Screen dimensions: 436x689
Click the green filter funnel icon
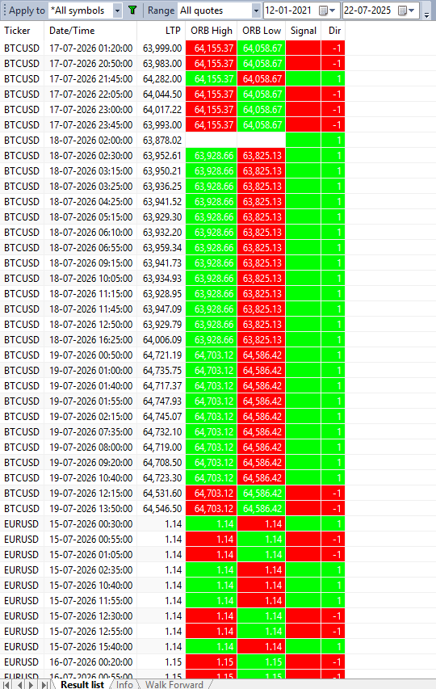pyautogui.click(x=132, y=11)
